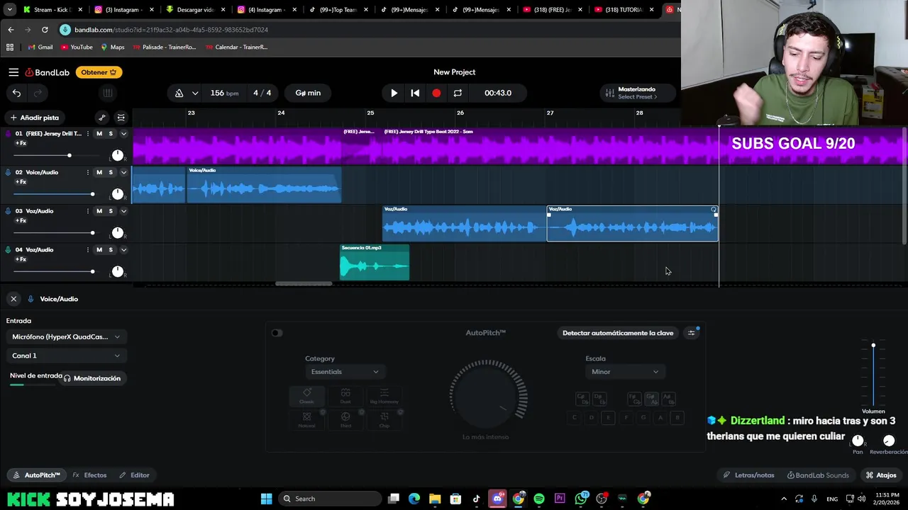Switch to the AutoPitch tab

tap(37, 475)
